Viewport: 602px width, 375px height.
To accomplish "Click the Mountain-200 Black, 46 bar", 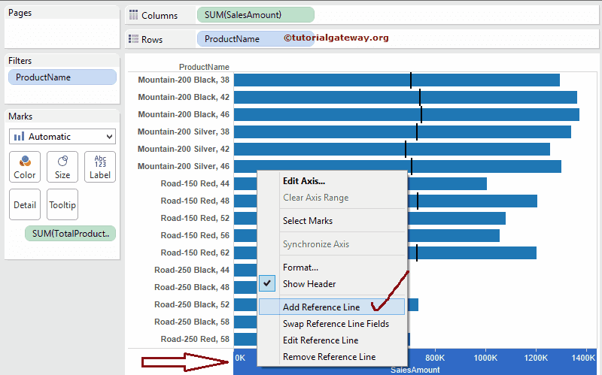I will click(x=406, y=114).
